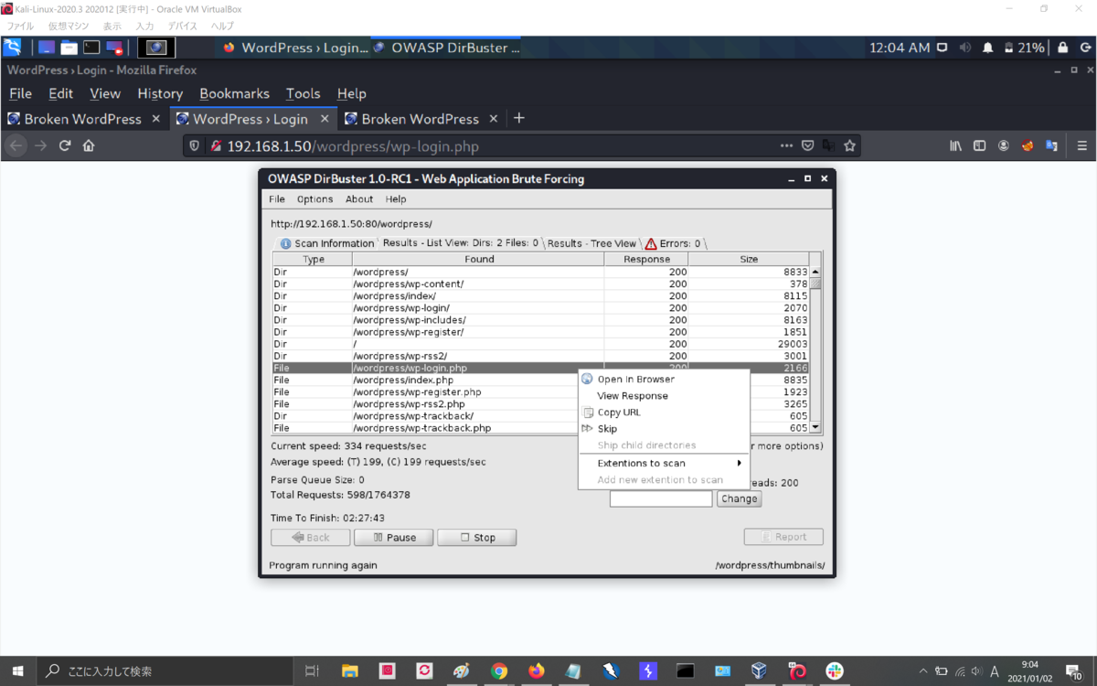This screenshot has height=686, width=1097.
Task: Open Firefox page actions three-dot icon
Action: [786, 145]
